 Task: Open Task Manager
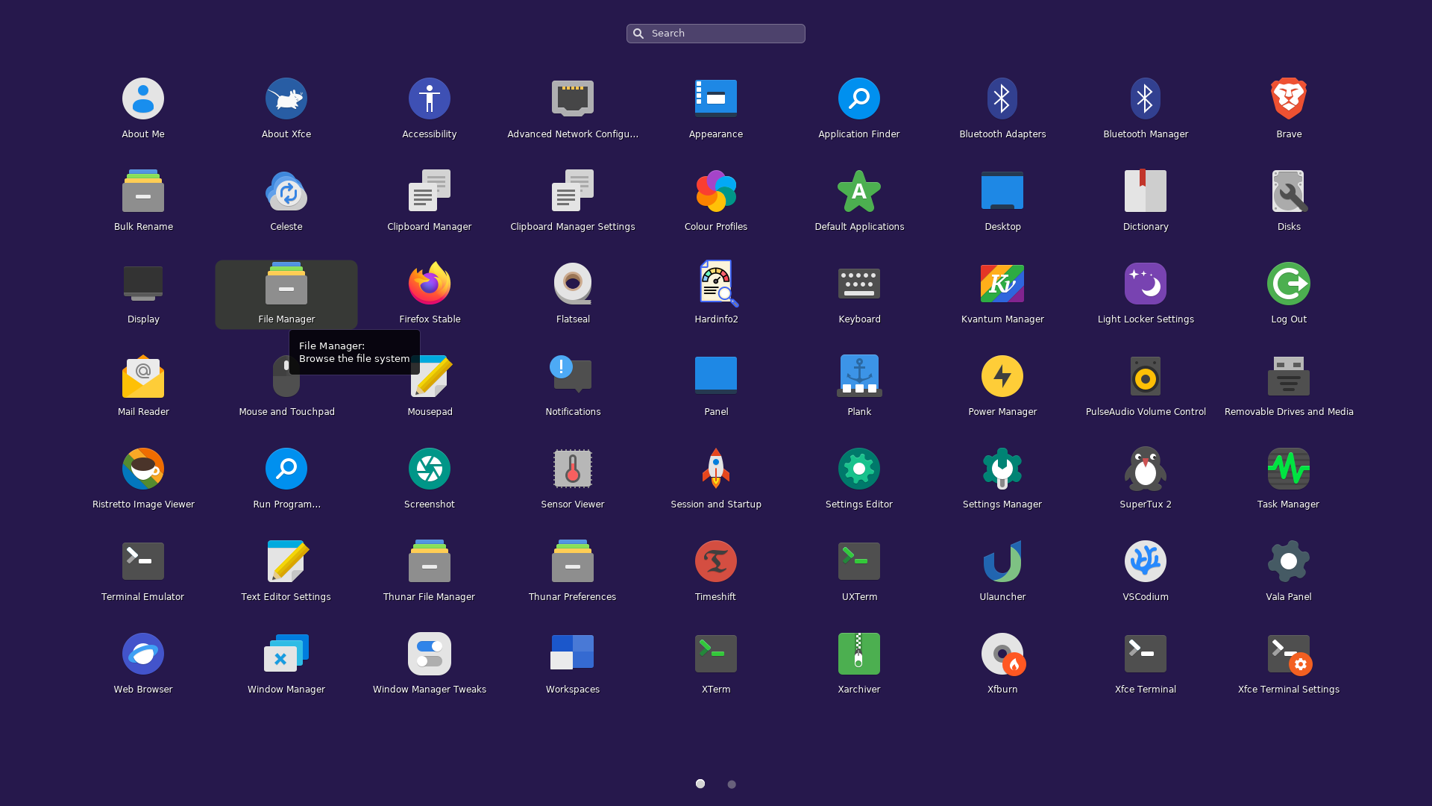click(1289, 479)
